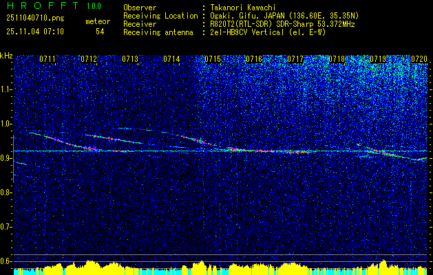Viewport: 433px width, 275px height.
Task: Click the 0716 time tick label
Action: [254, 59]
